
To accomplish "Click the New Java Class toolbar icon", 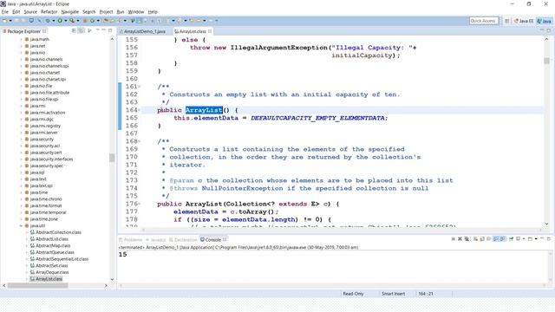I will coord(92,21).
